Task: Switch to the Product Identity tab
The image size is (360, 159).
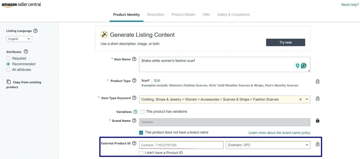Action: pos(126,15)
